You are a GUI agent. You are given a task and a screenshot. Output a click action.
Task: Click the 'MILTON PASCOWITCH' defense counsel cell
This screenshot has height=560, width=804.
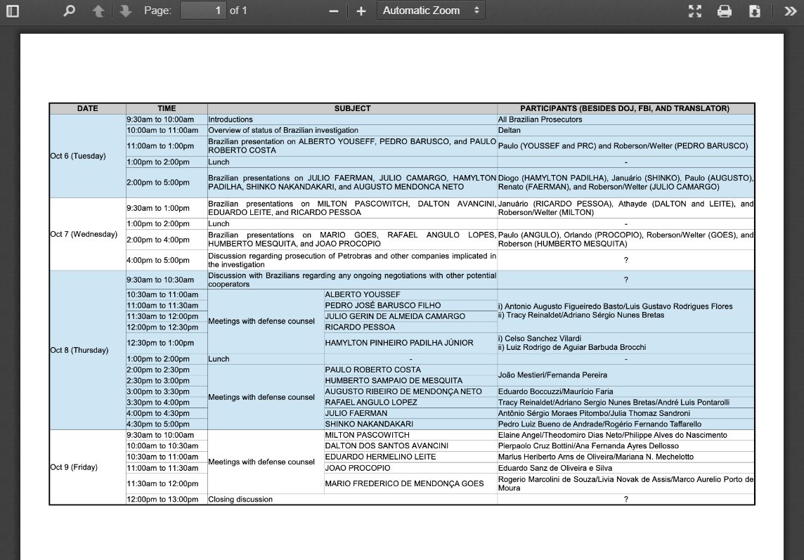(410, 435)
